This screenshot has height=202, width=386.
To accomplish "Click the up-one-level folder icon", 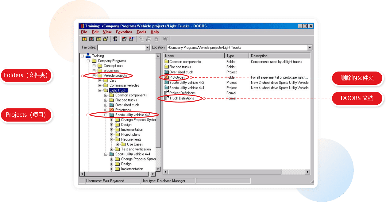I will [x=98, y=39].
